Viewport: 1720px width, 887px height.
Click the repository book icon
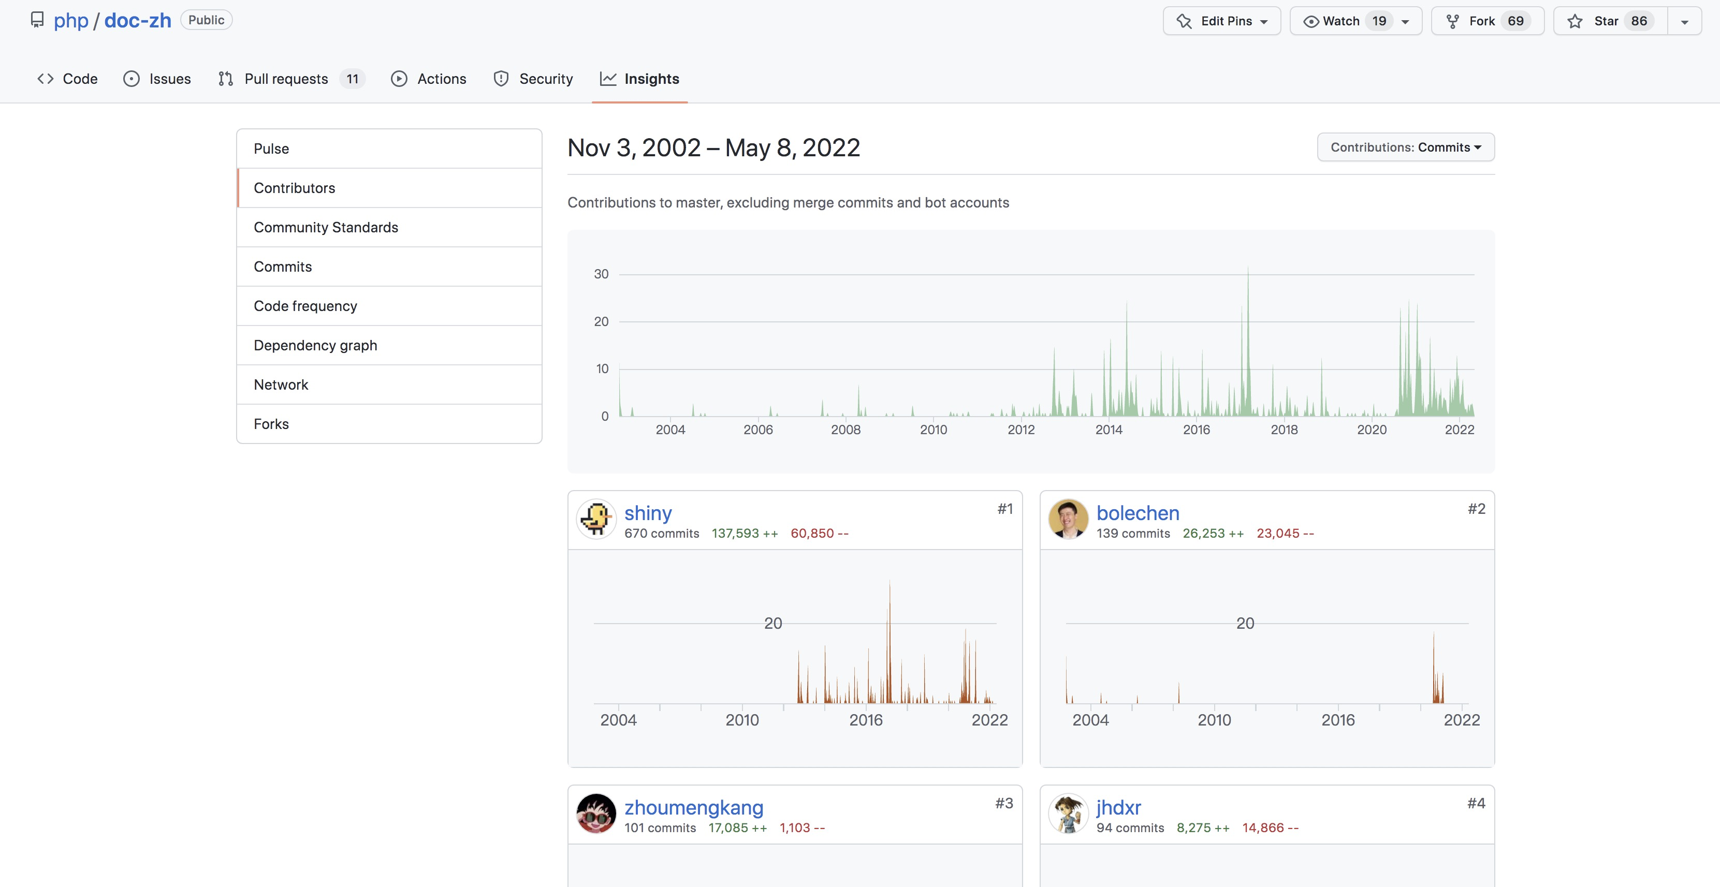click(x=37, y=20)
